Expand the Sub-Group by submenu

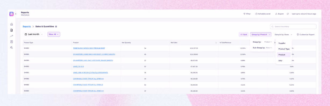coord(262,48)
